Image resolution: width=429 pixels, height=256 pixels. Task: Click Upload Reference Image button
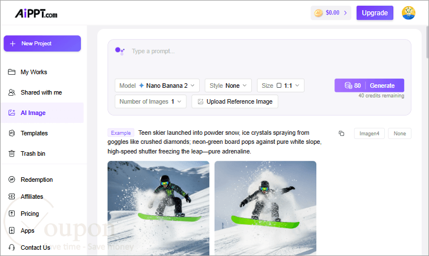(235, 101)
